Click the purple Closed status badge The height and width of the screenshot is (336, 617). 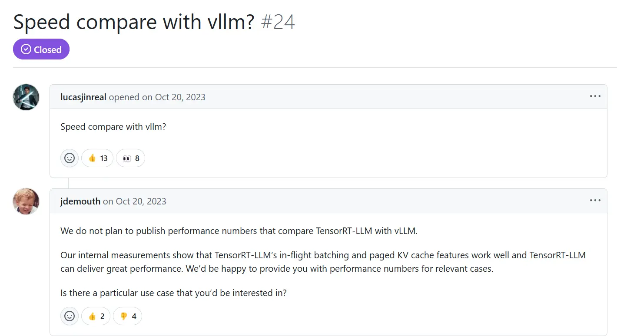point(41,49)
